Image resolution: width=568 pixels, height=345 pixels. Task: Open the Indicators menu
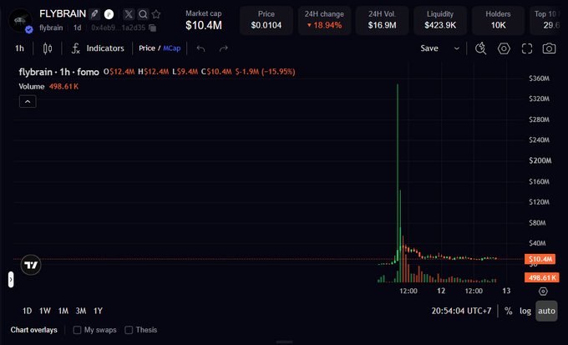coord(98,48)
